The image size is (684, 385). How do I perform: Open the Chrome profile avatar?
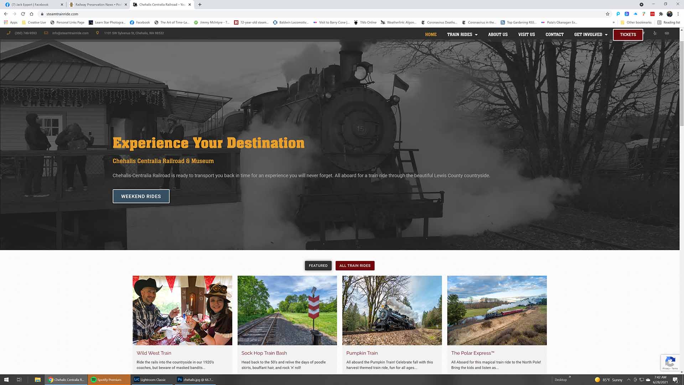click(x=669, y=14)
